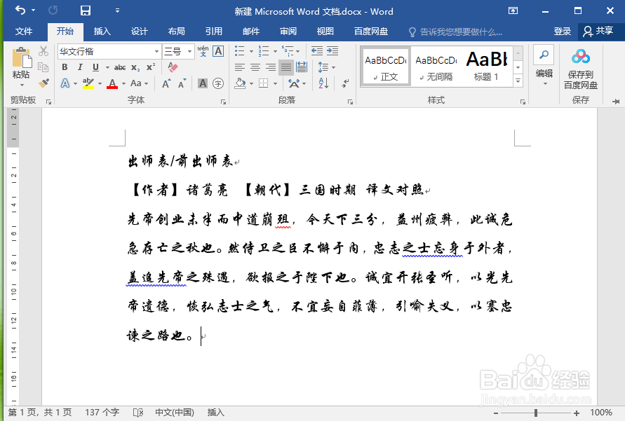The width and height of the screenshot is (625, 421).
Task: Click the clear formatting eraser icon
Action: pos(173,68)
